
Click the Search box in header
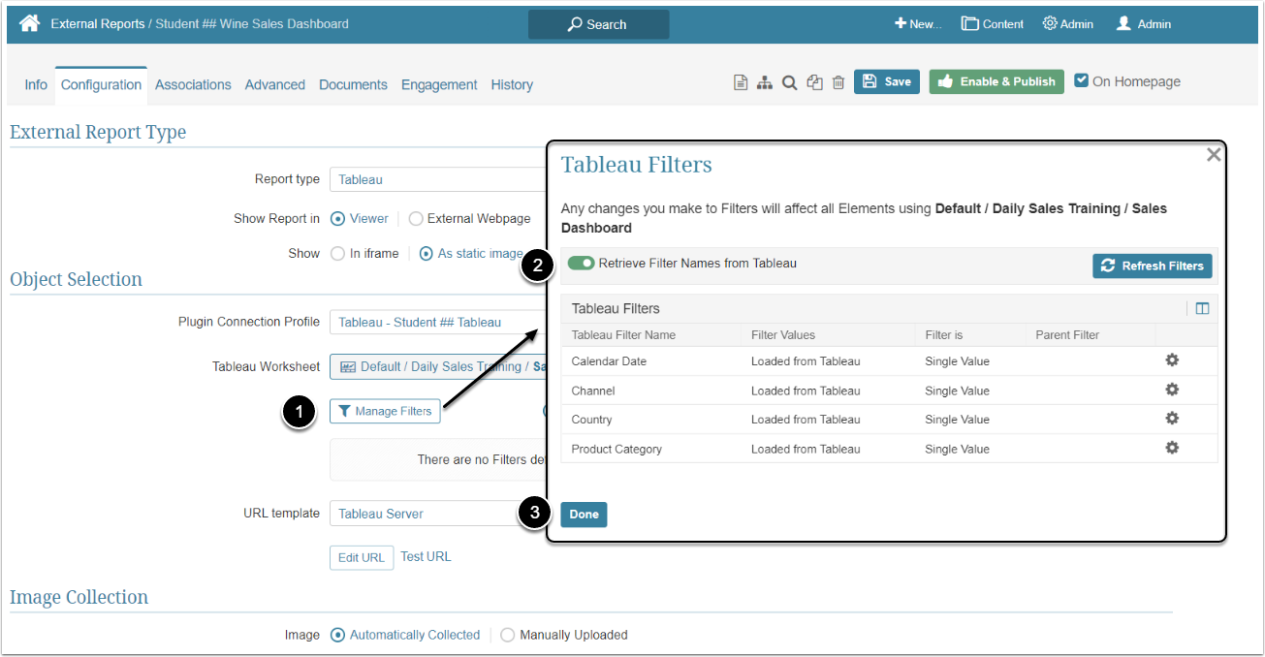pyautogui.click(x=598, y=24)
